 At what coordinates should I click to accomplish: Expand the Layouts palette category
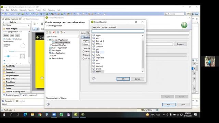coord(16,69)
